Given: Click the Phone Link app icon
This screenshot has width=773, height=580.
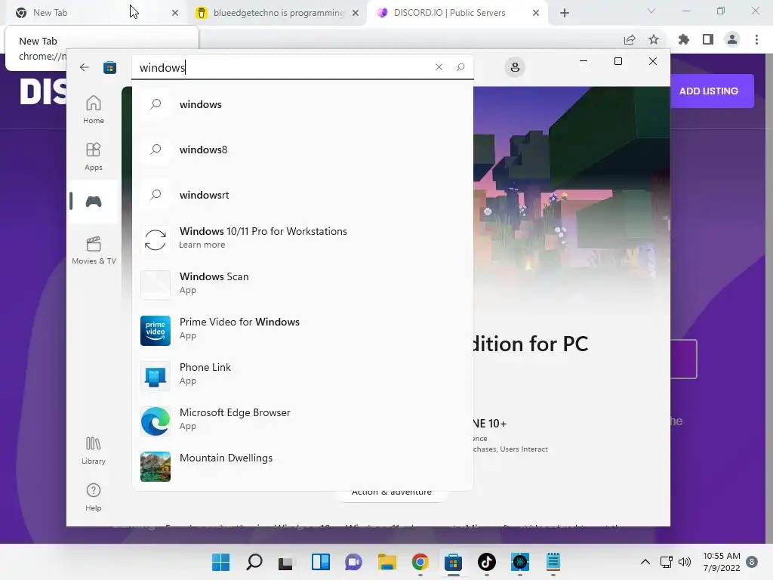Looking at the screenshot, I should (156, 376).
